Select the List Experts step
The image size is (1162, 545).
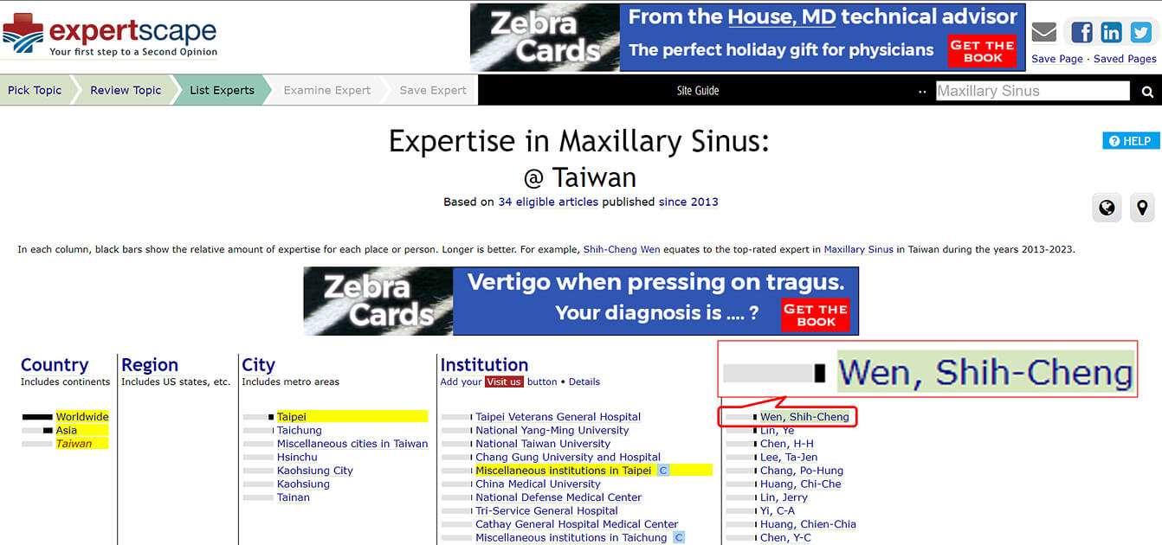coord(222,90)
